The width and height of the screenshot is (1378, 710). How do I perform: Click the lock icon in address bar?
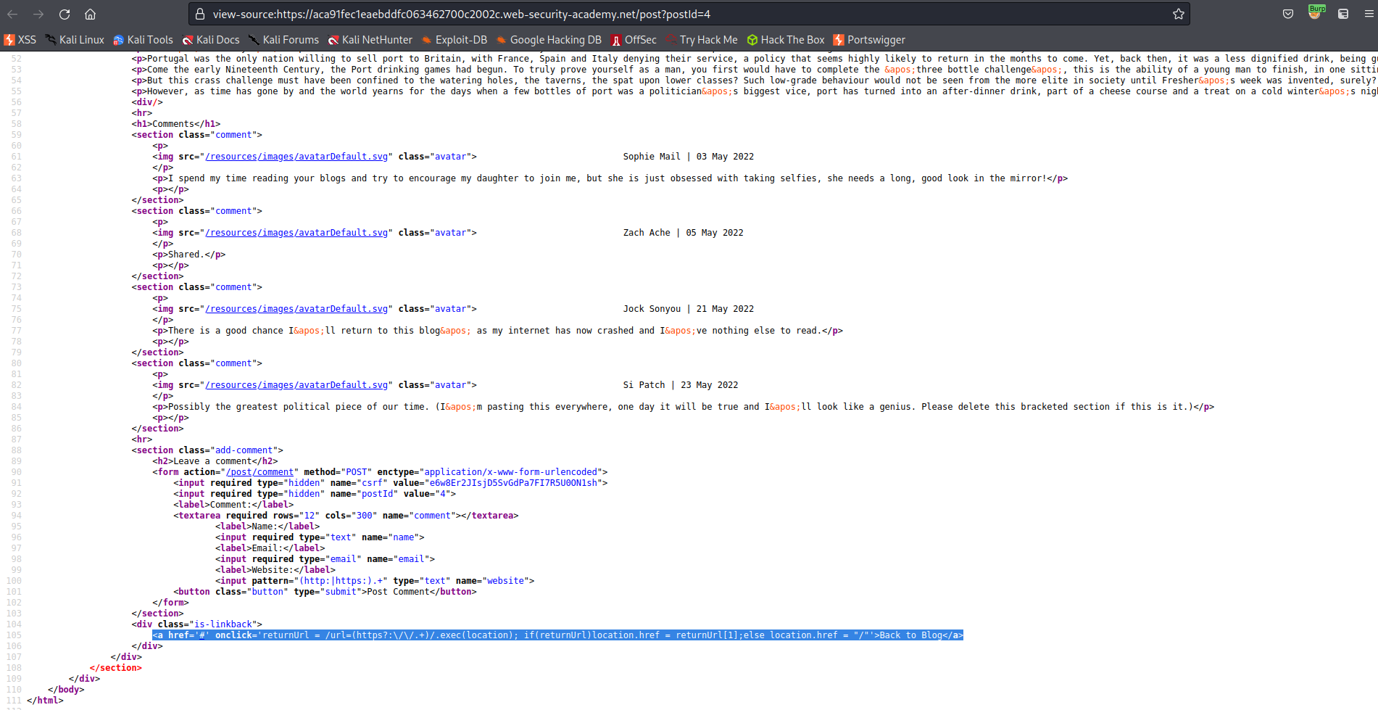click(x=200, y=14)
